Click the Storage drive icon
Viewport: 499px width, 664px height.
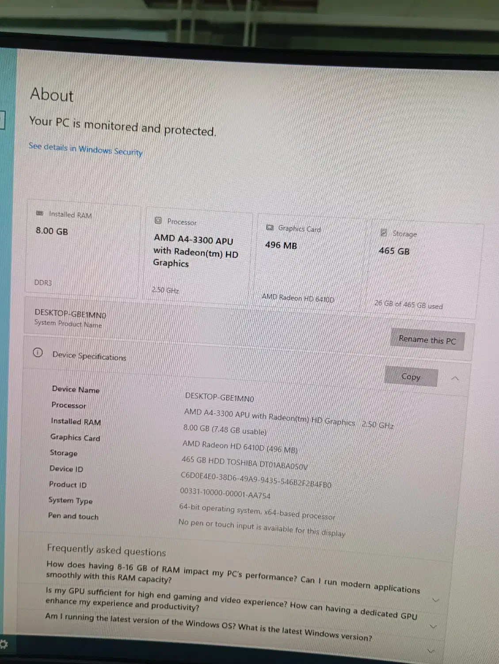point(384,232)
